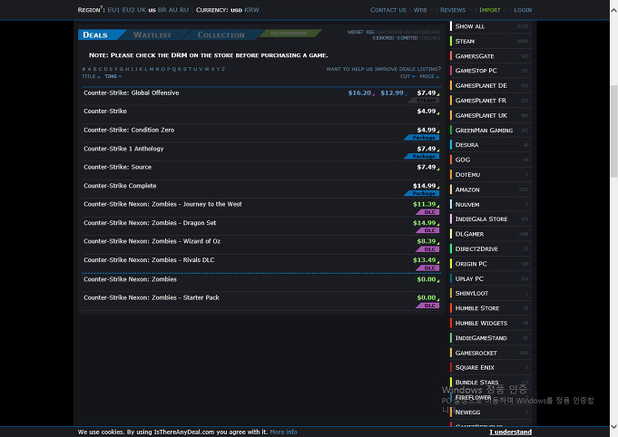Viewport: 618px width, 437px height.
Task: Select the AU region
Action: (173, 10)
